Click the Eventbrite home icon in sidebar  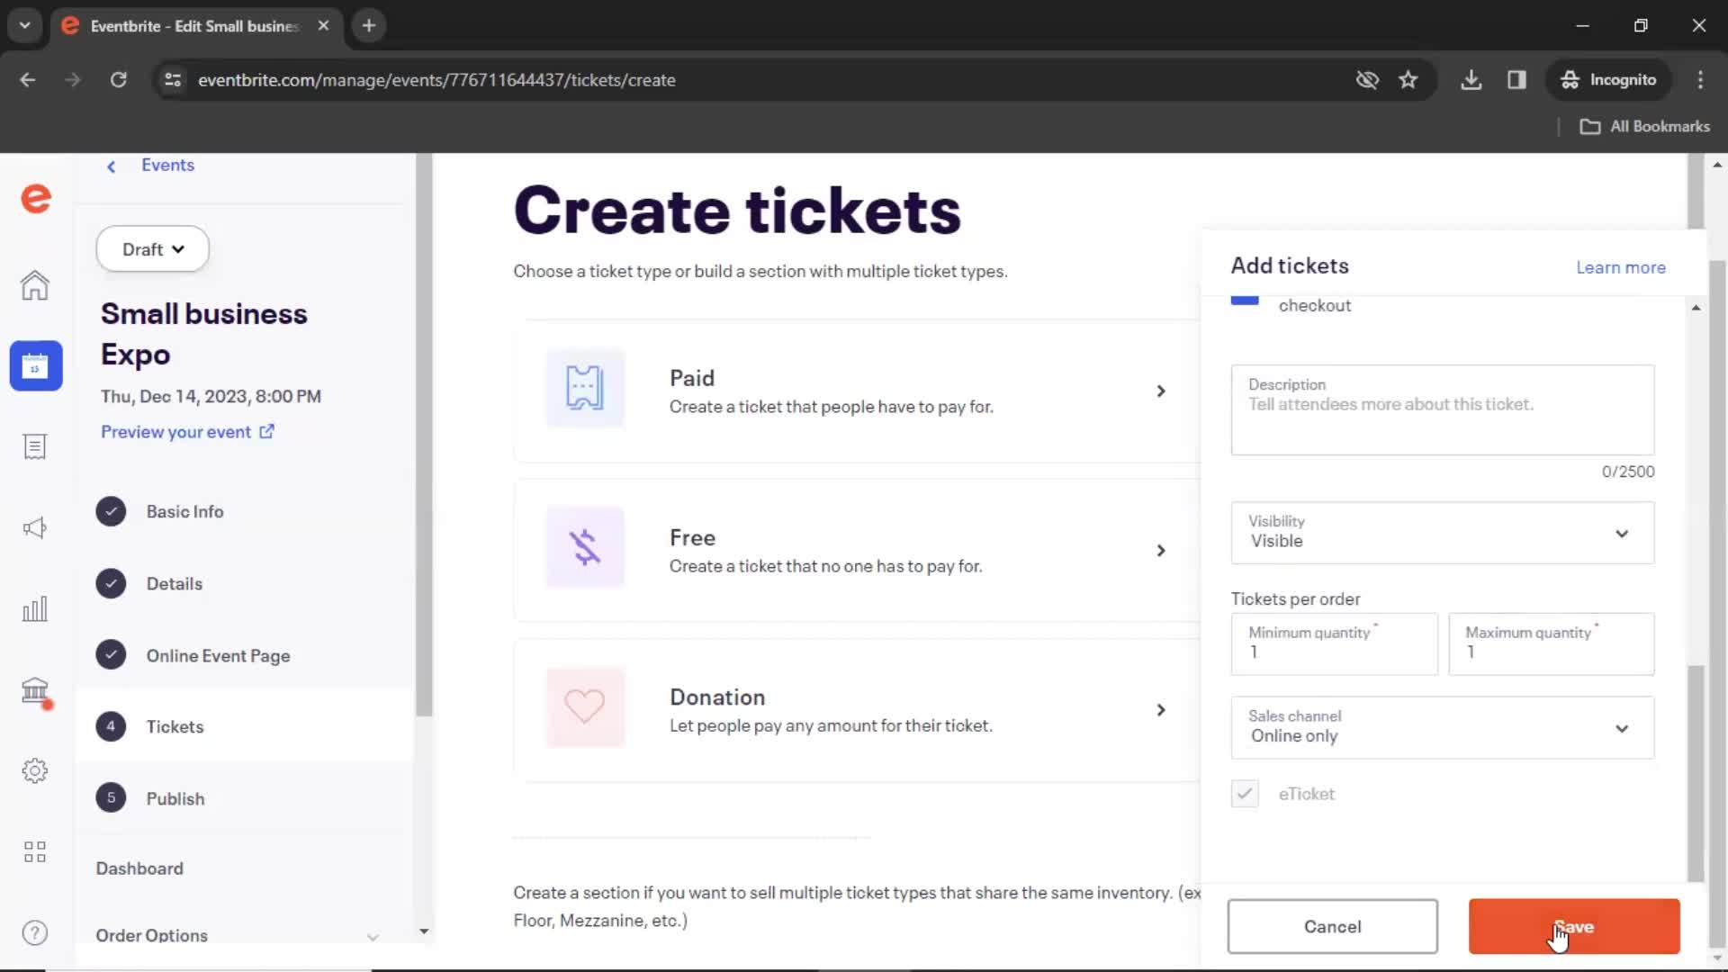click(x=36, y=284)
